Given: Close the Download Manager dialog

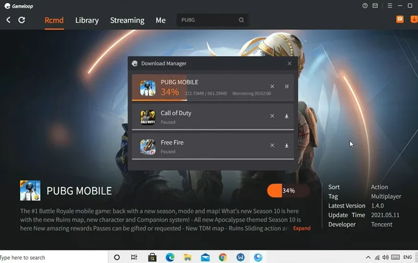Looking at the screenshot, I should [x=289, y=64].
